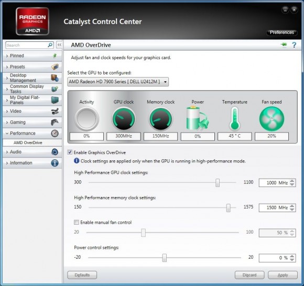Click the Presets sidebar icon
304x286 pixels.
[x=55, y=67]
